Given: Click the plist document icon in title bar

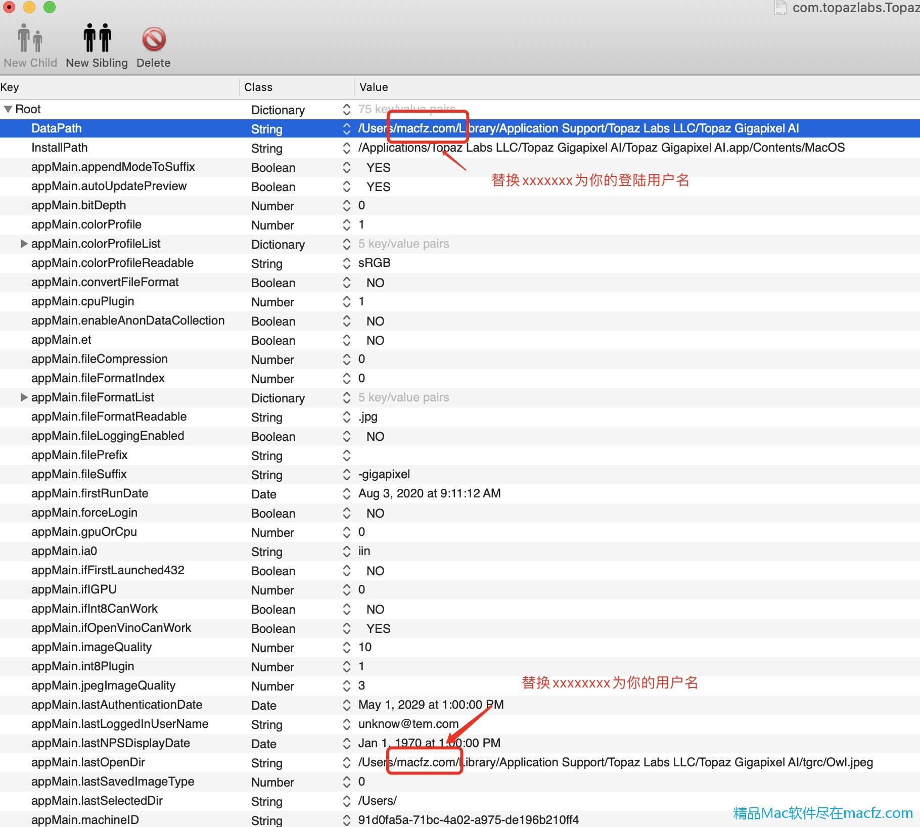Looking at the screenshot, I should pyautogui.click(x=780, y=7).
